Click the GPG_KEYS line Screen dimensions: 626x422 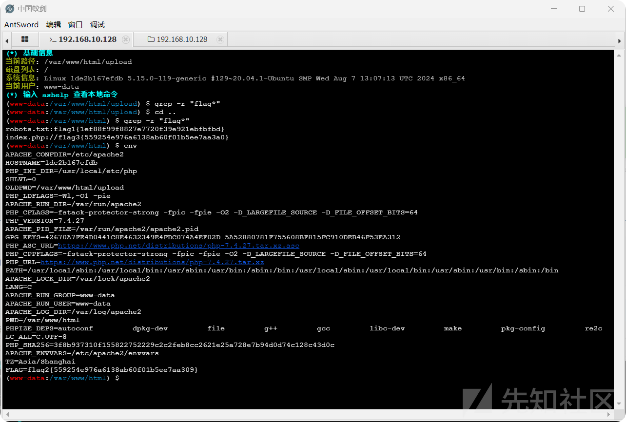click(203, 237)
